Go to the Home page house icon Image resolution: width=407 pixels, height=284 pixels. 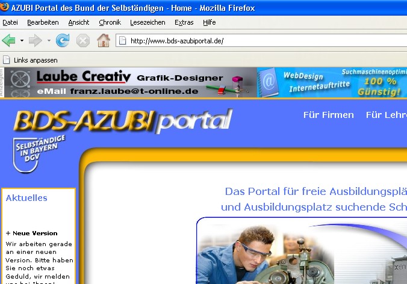click(x=104, y=40)
